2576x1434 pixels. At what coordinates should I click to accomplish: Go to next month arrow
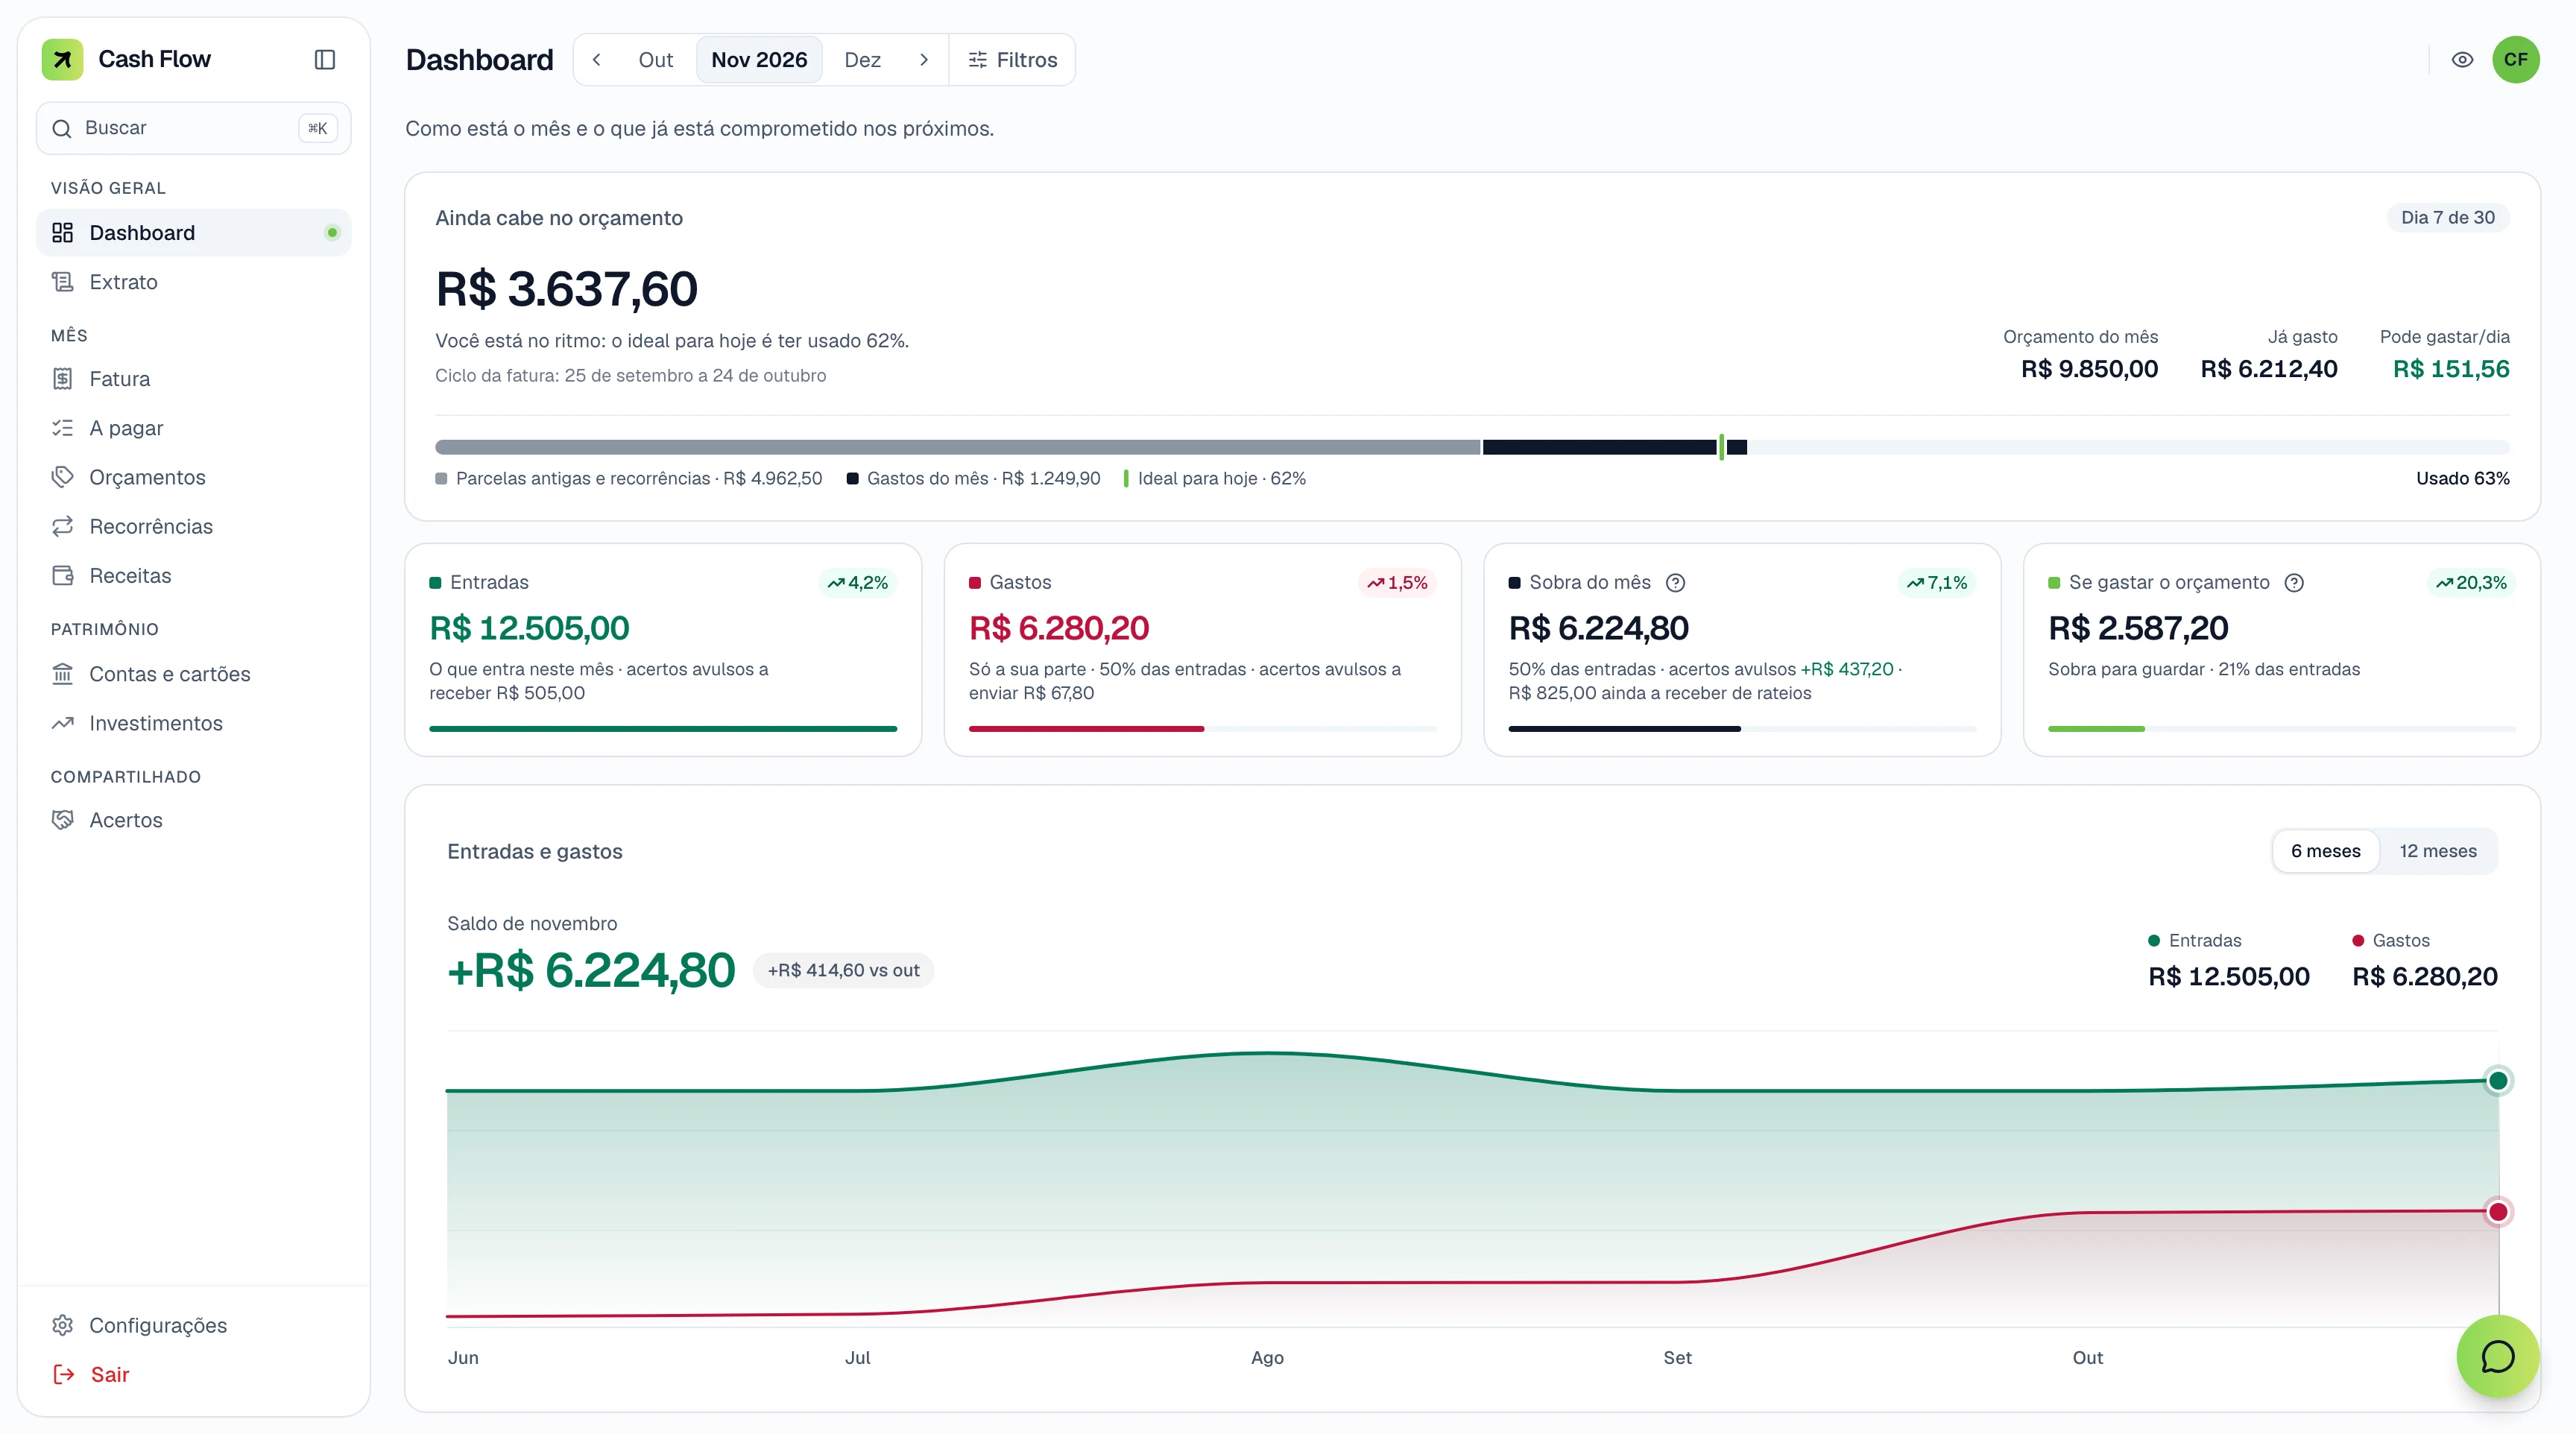click(924, 60)
